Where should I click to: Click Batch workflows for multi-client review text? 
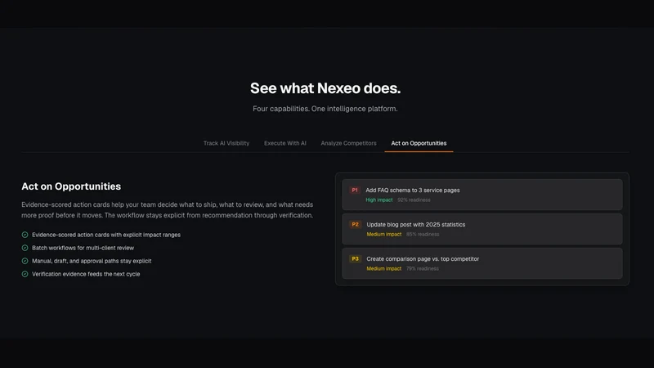[x=83, y=248]
